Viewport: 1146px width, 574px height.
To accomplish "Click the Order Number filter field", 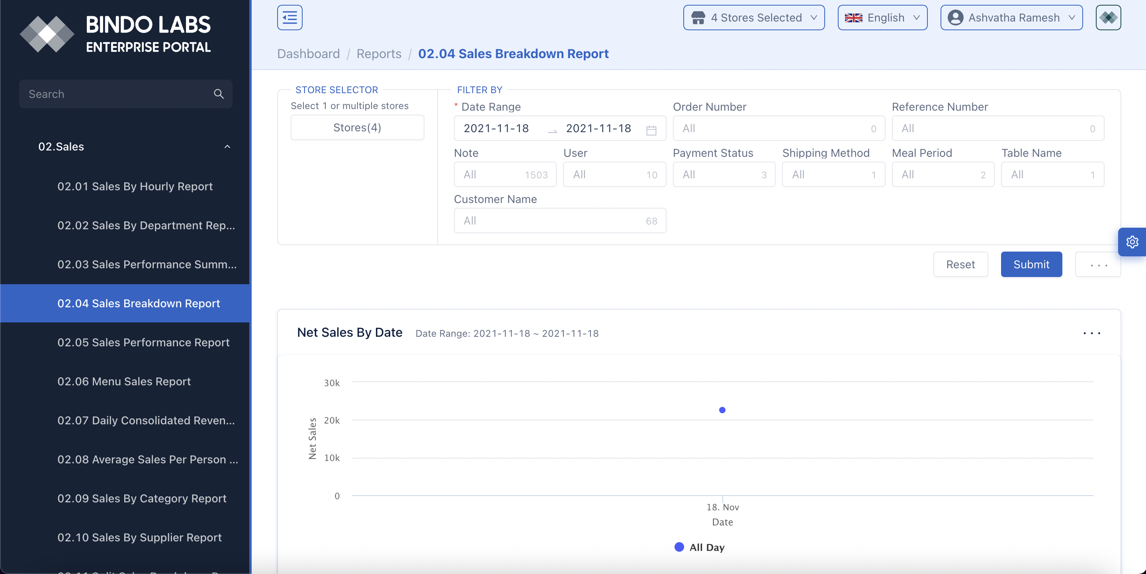I will coord(778,128).
